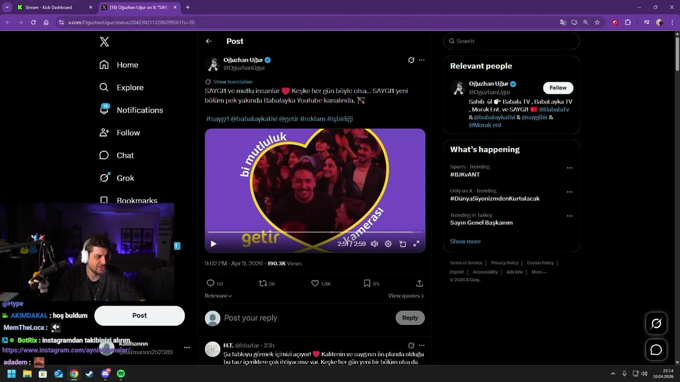Open the #reklam hashtag
This screenshot has height=382, width=680.
point(312,118)
